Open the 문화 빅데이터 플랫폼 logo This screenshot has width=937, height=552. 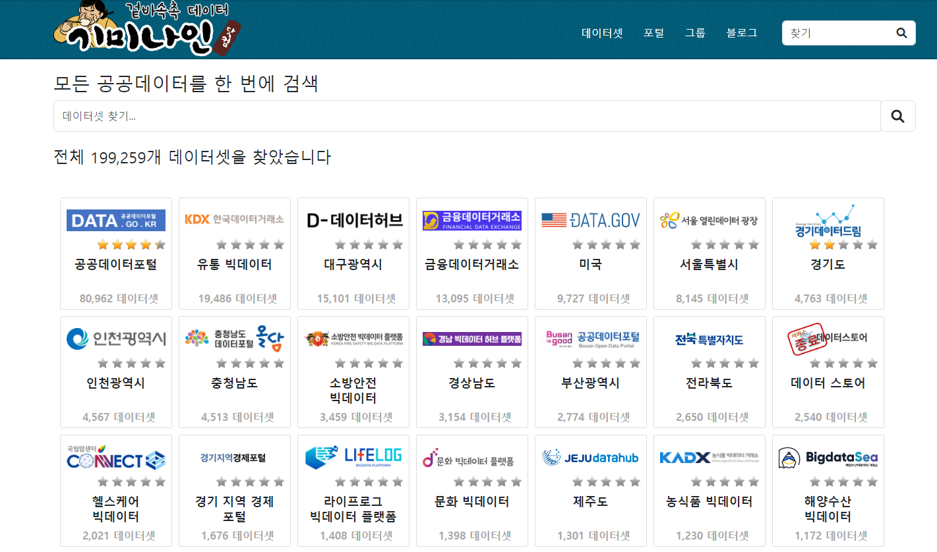click(x=469, y=458)
